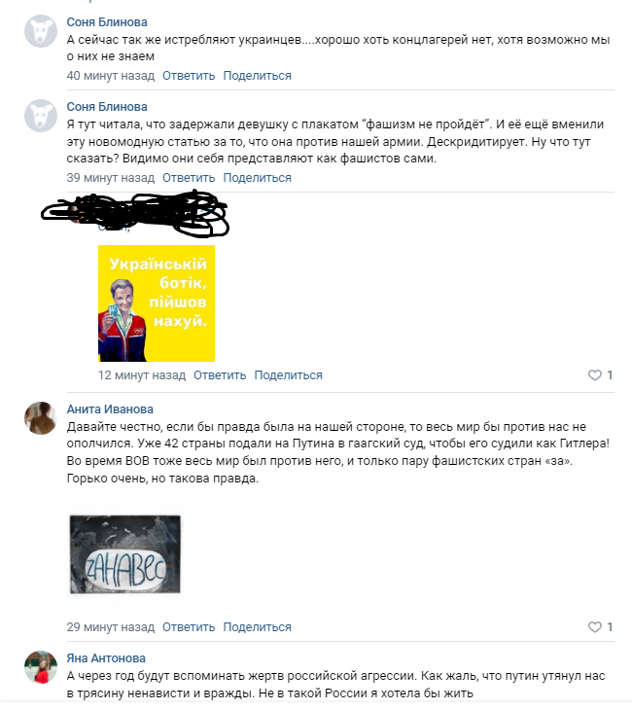Click 'Поделиться' under Анита Иванова's comment
Screen dimensions: 632x710
[x=257, y=627]
